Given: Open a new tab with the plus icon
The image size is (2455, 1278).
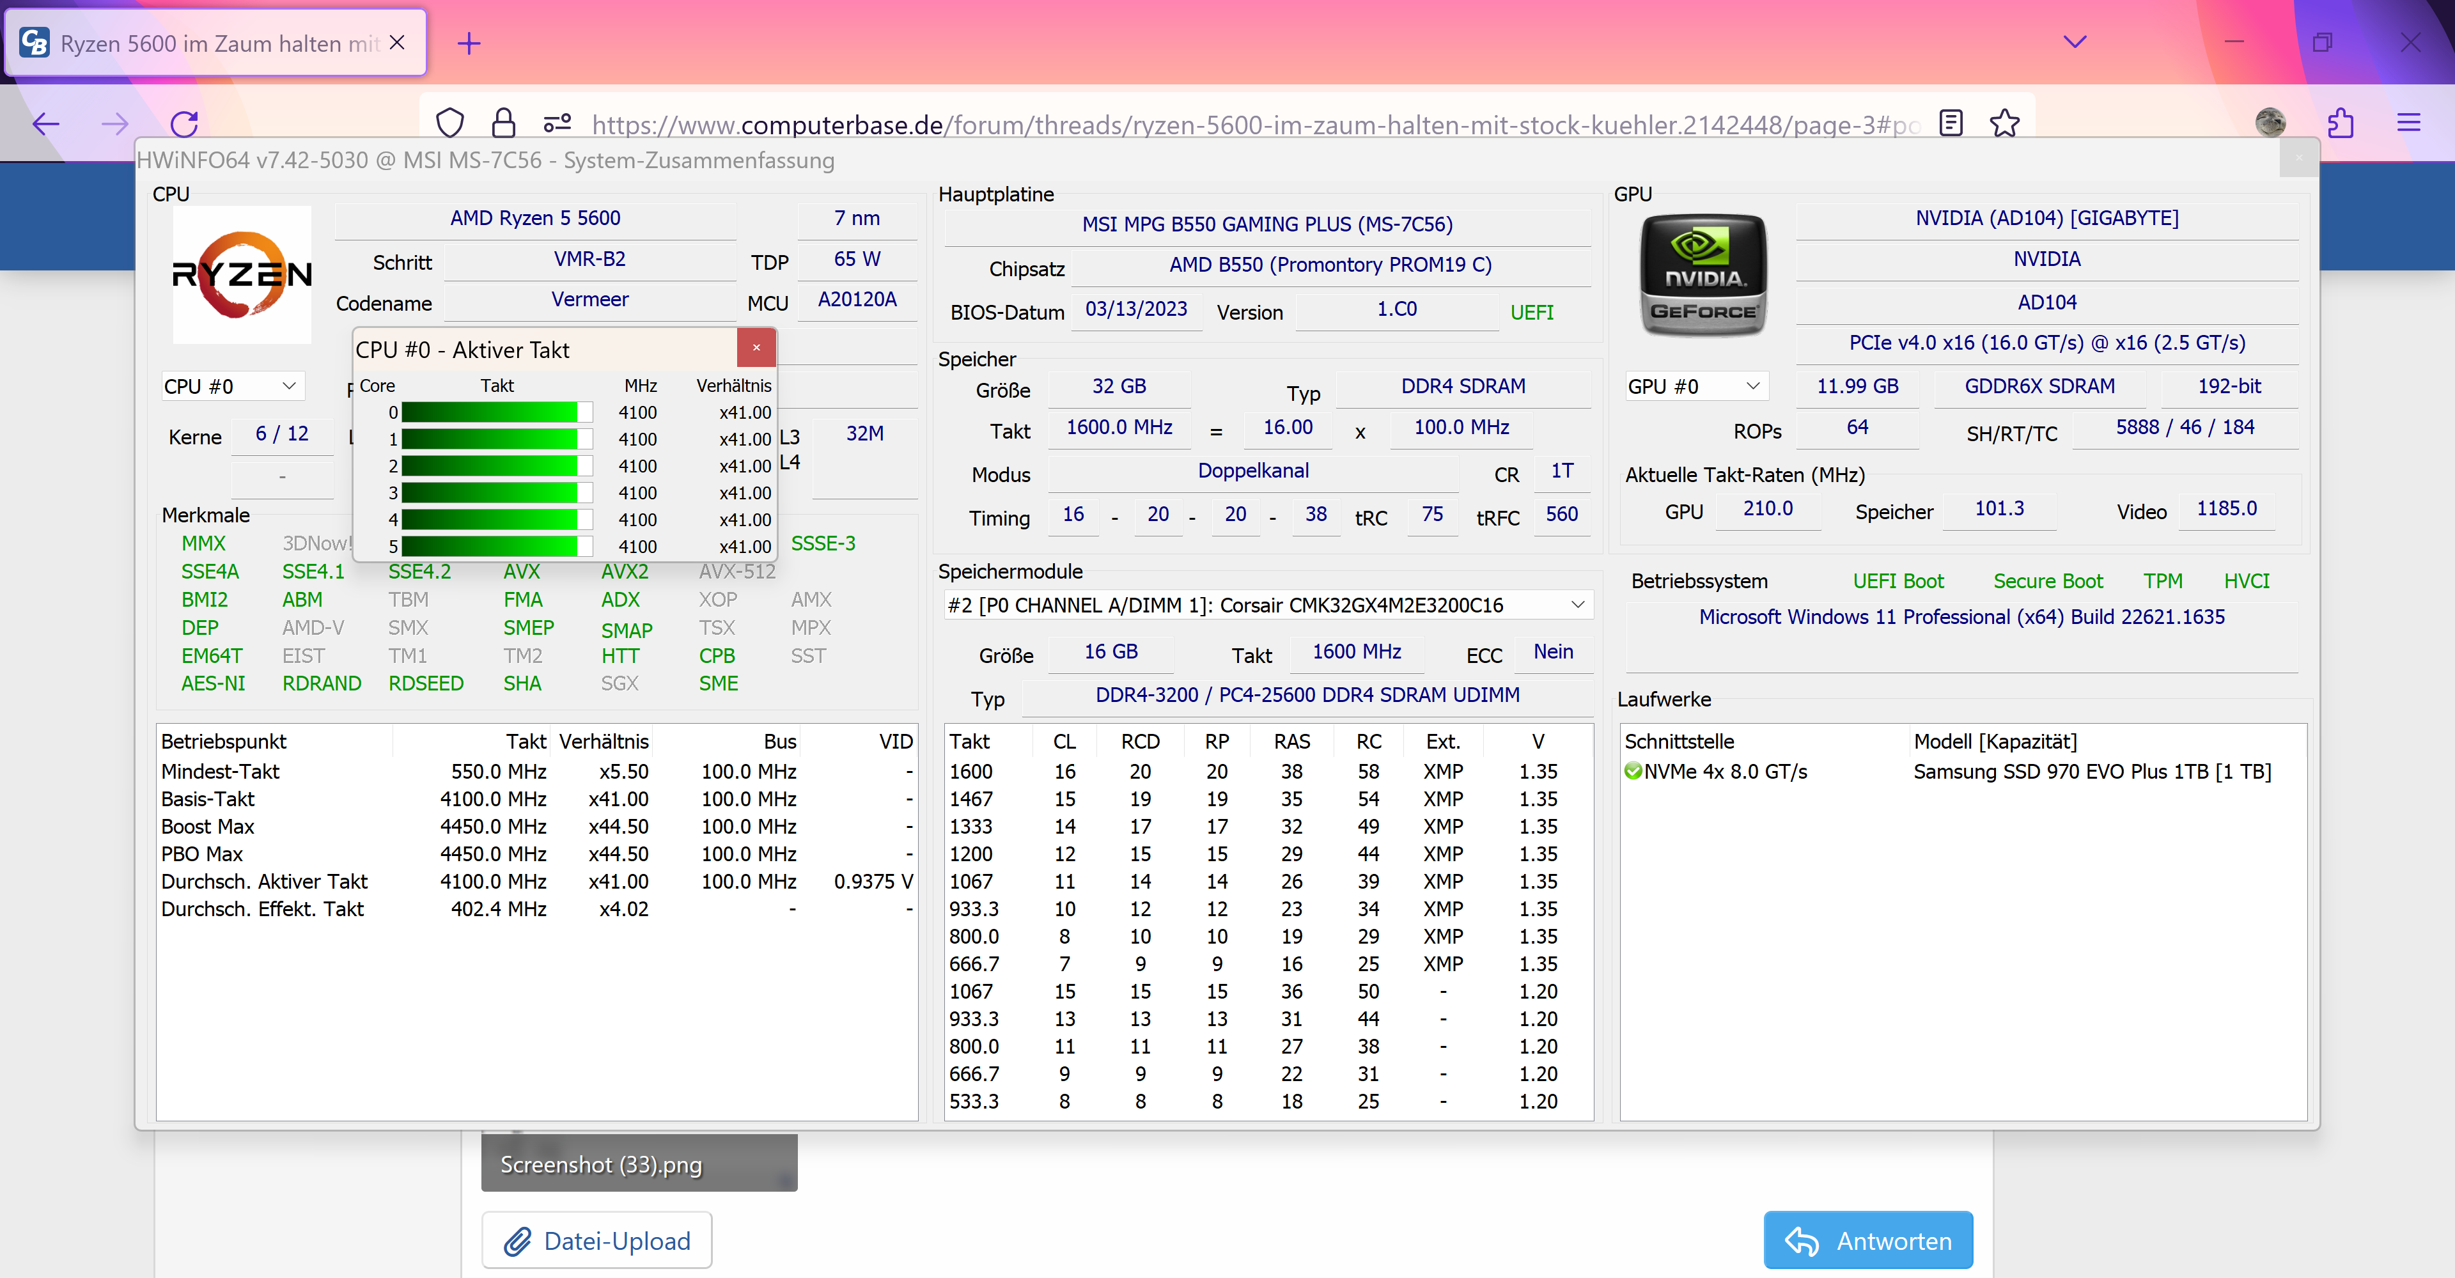Looking at the screenshot, I should point(468,43).
